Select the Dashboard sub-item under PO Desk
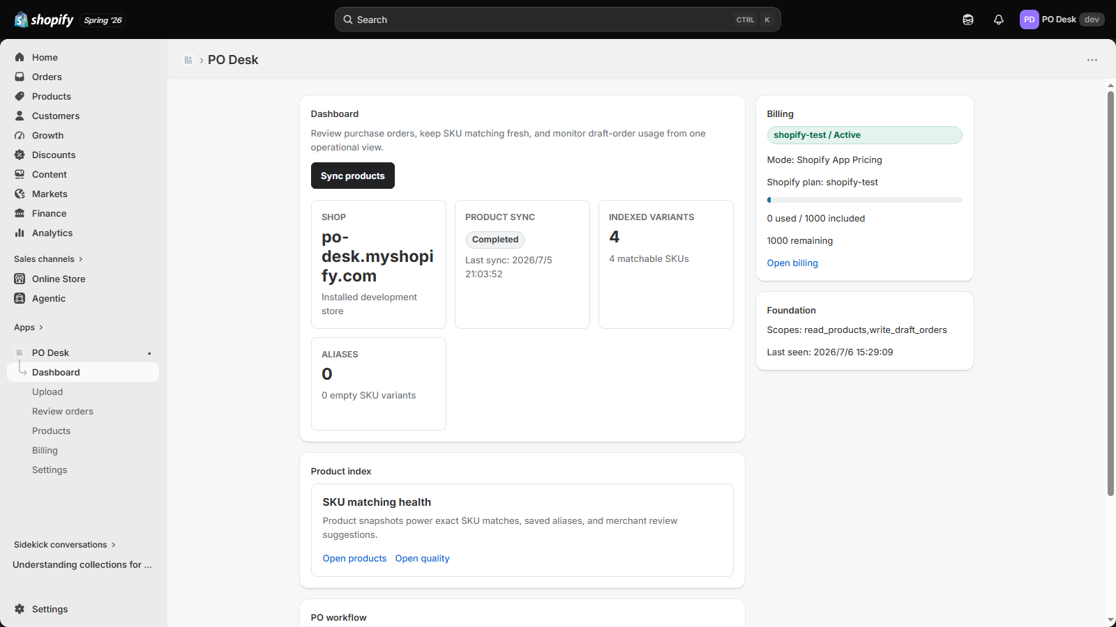1116x627 pixels. tap(84, 372)
